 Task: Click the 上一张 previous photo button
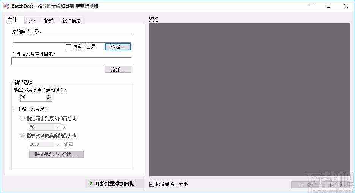coord(305,185)
